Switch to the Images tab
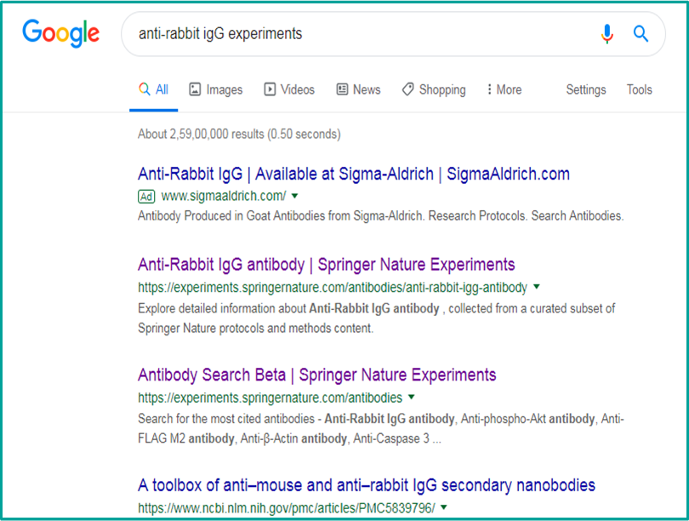This screenshot has height=521, width=689. (x=215, y=89)
